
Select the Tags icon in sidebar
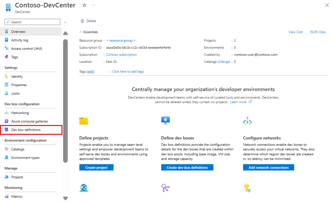tap(7, 57)
